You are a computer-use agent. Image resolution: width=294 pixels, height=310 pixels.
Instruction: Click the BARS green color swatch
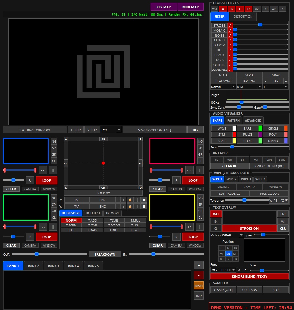260,128
